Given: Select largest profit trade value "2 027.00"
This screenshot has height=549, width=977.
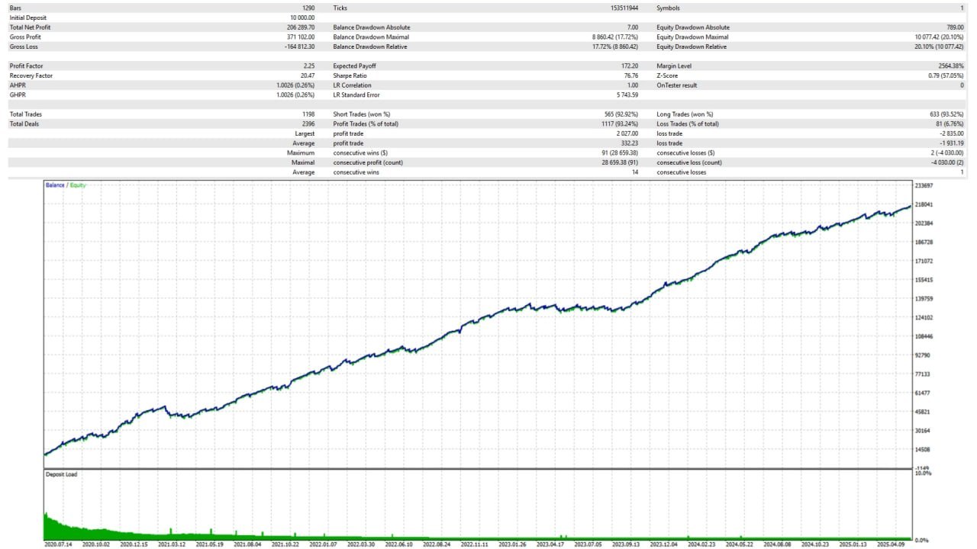Looking at the screenshot, I should click(x=627, y=133).
